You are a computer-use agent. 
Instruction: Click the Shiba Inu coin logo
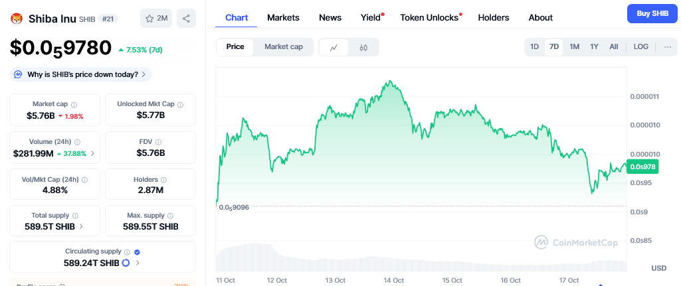(x=16, y=19)
